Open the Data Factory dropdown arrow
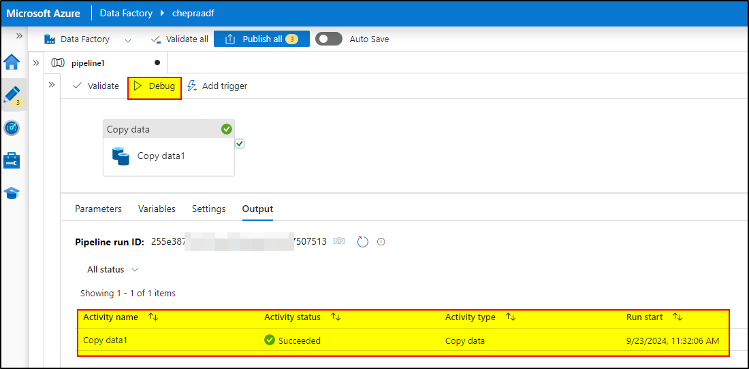The image size is (749, 369). (128, 40)
